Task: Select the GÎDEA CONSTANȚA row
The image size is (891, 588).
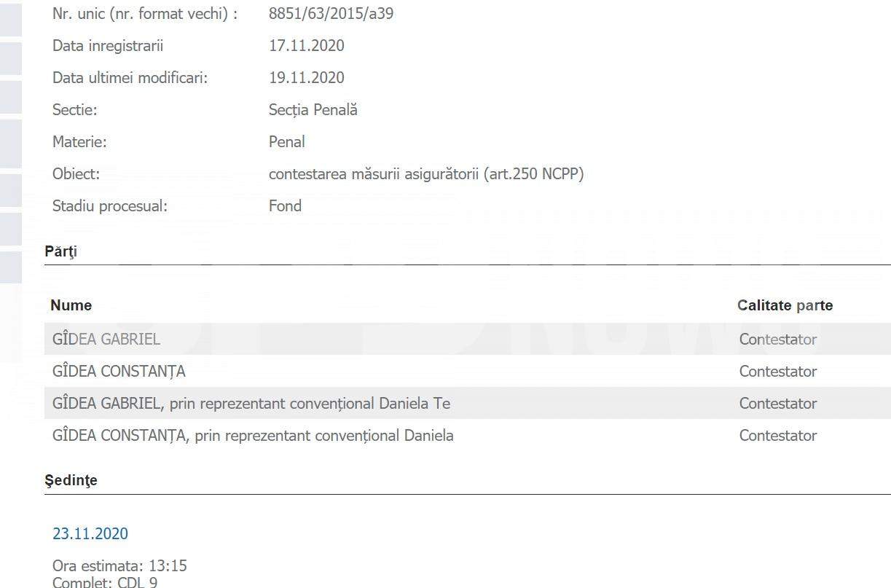Action: [x=468, y=371]
